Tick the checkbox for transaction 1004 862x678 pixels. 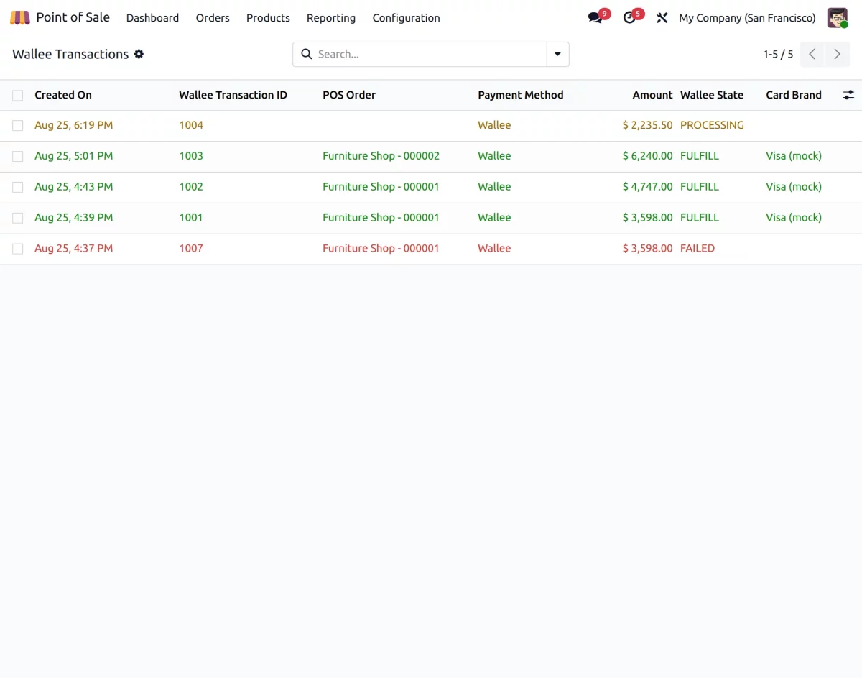[18, 125]
